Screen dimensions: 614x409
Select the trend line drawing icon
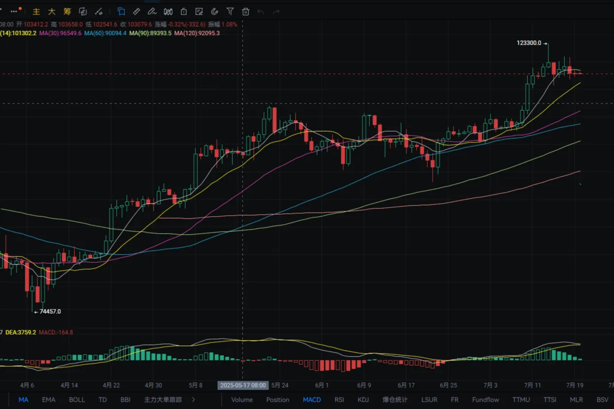coord(99,11)
